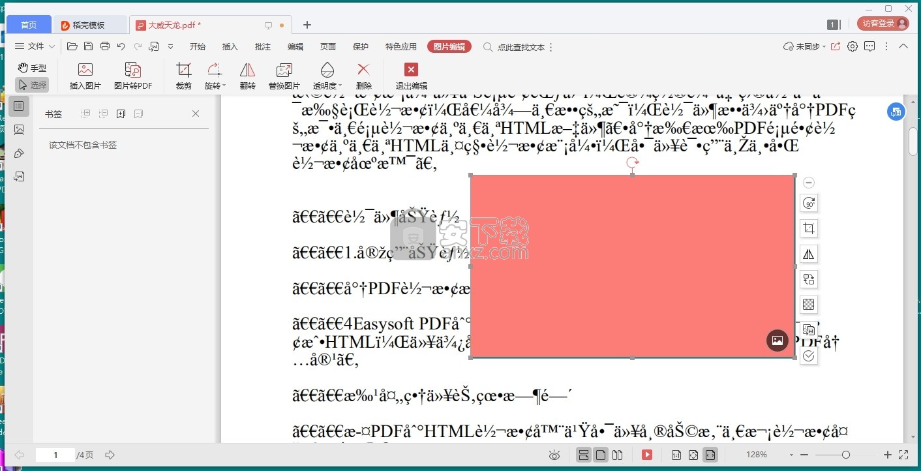Click the replace image icon in floating toolbar

click(x=809, y=279)
